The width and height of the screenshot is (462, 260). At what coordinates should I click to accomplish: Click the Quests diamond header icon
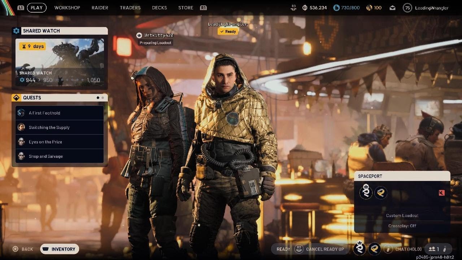[x=16, y=97]
